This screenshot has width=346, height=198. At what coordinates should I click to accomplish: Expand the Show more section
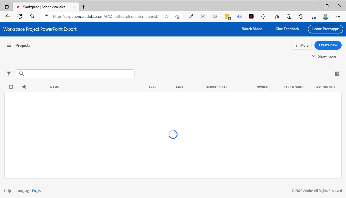click(x=324, y=56)
